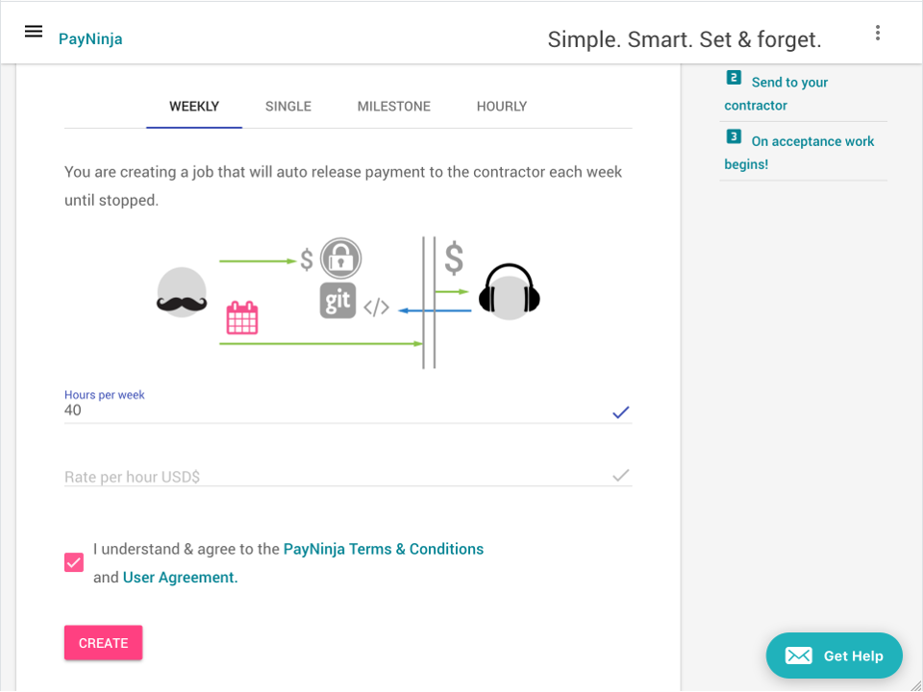
Task: Select the Hourly tab
Action: pos(502,107)
